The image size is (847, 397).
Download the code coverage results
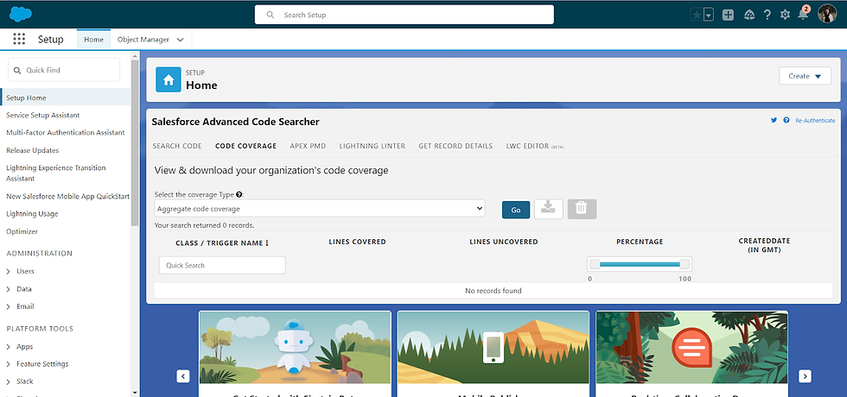click(549, 209)
